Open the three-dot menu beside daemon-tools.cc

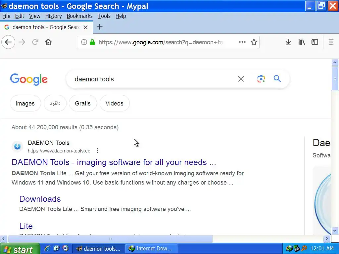(98, 150)
